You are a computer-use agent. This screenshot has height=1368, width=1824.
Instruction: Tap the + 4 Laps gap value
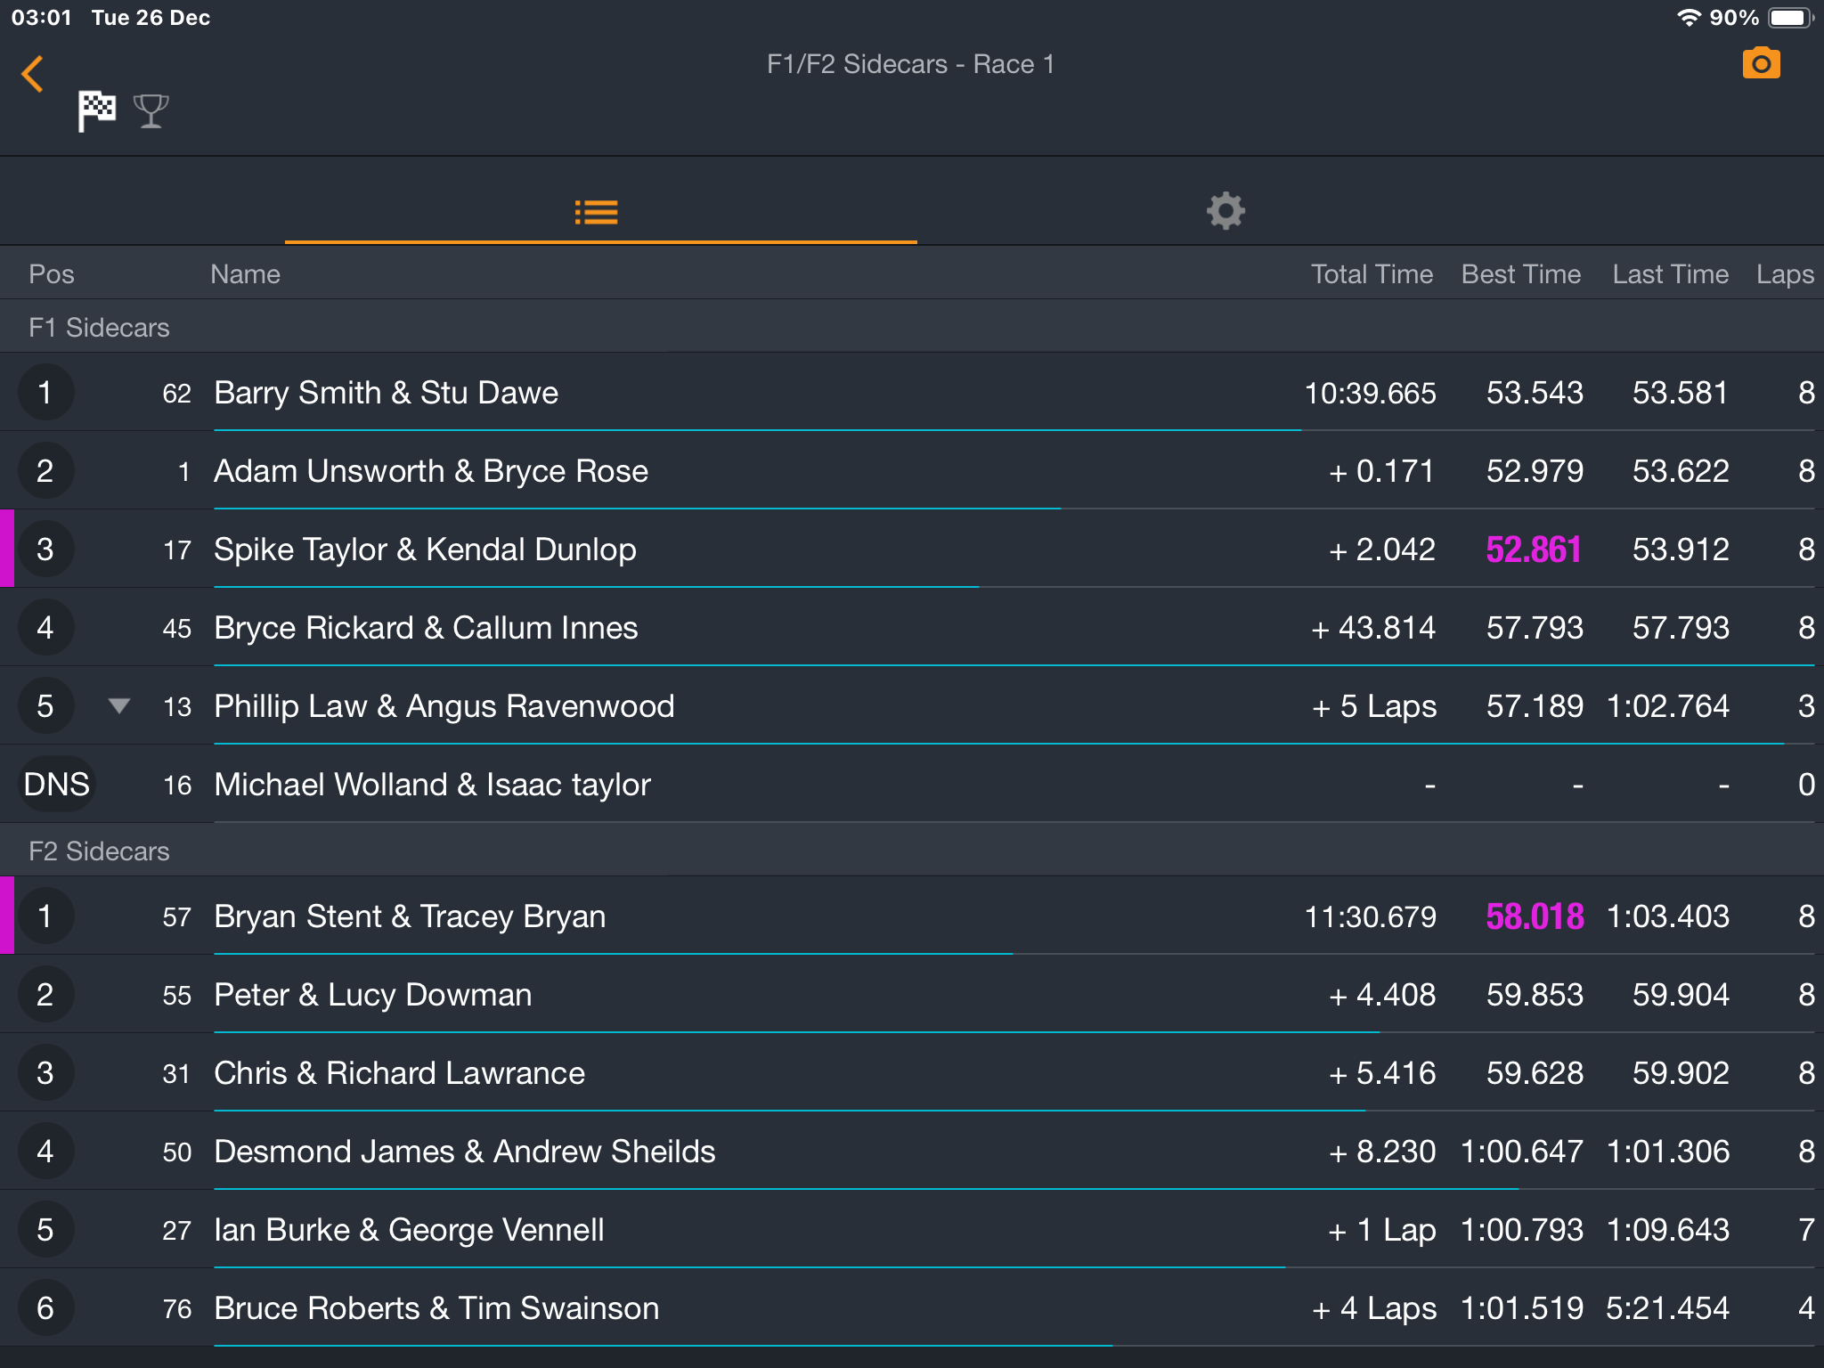tap(1373, 1308)
